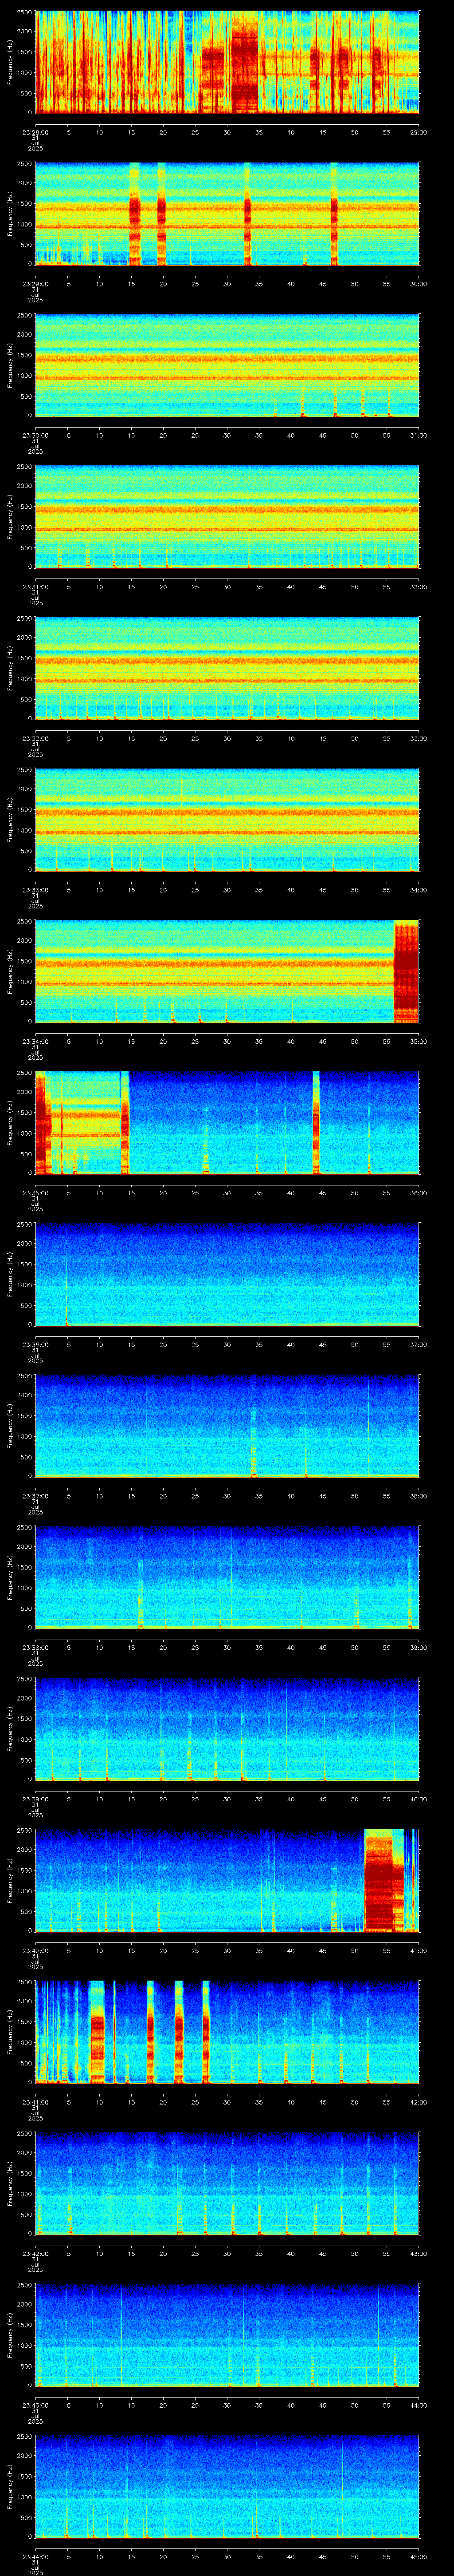Select the spectrogram panel starting at 23:39:00

(x=227, y=1729)
